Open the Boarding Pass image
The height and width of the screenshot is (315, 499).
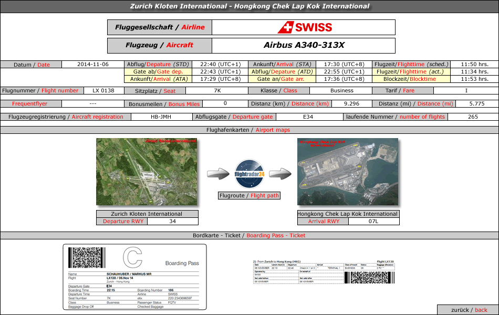click(x=134, y=277)
